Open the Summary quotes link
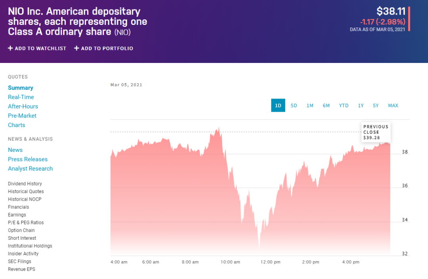The height and width of the screenshot is (279, 428). [x=21, y=88]
